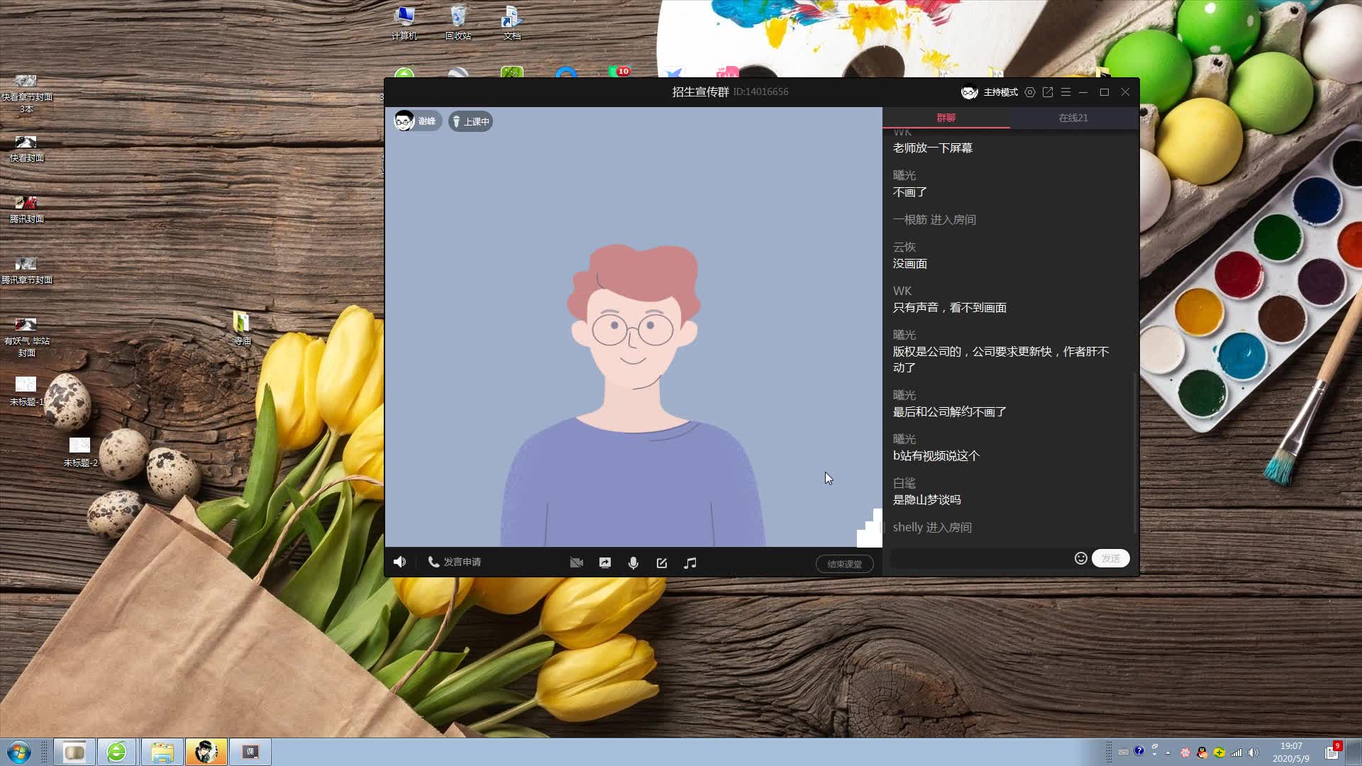
Task: Expand hidden system tray icons arrow
Action: [x=1168, y=753]
